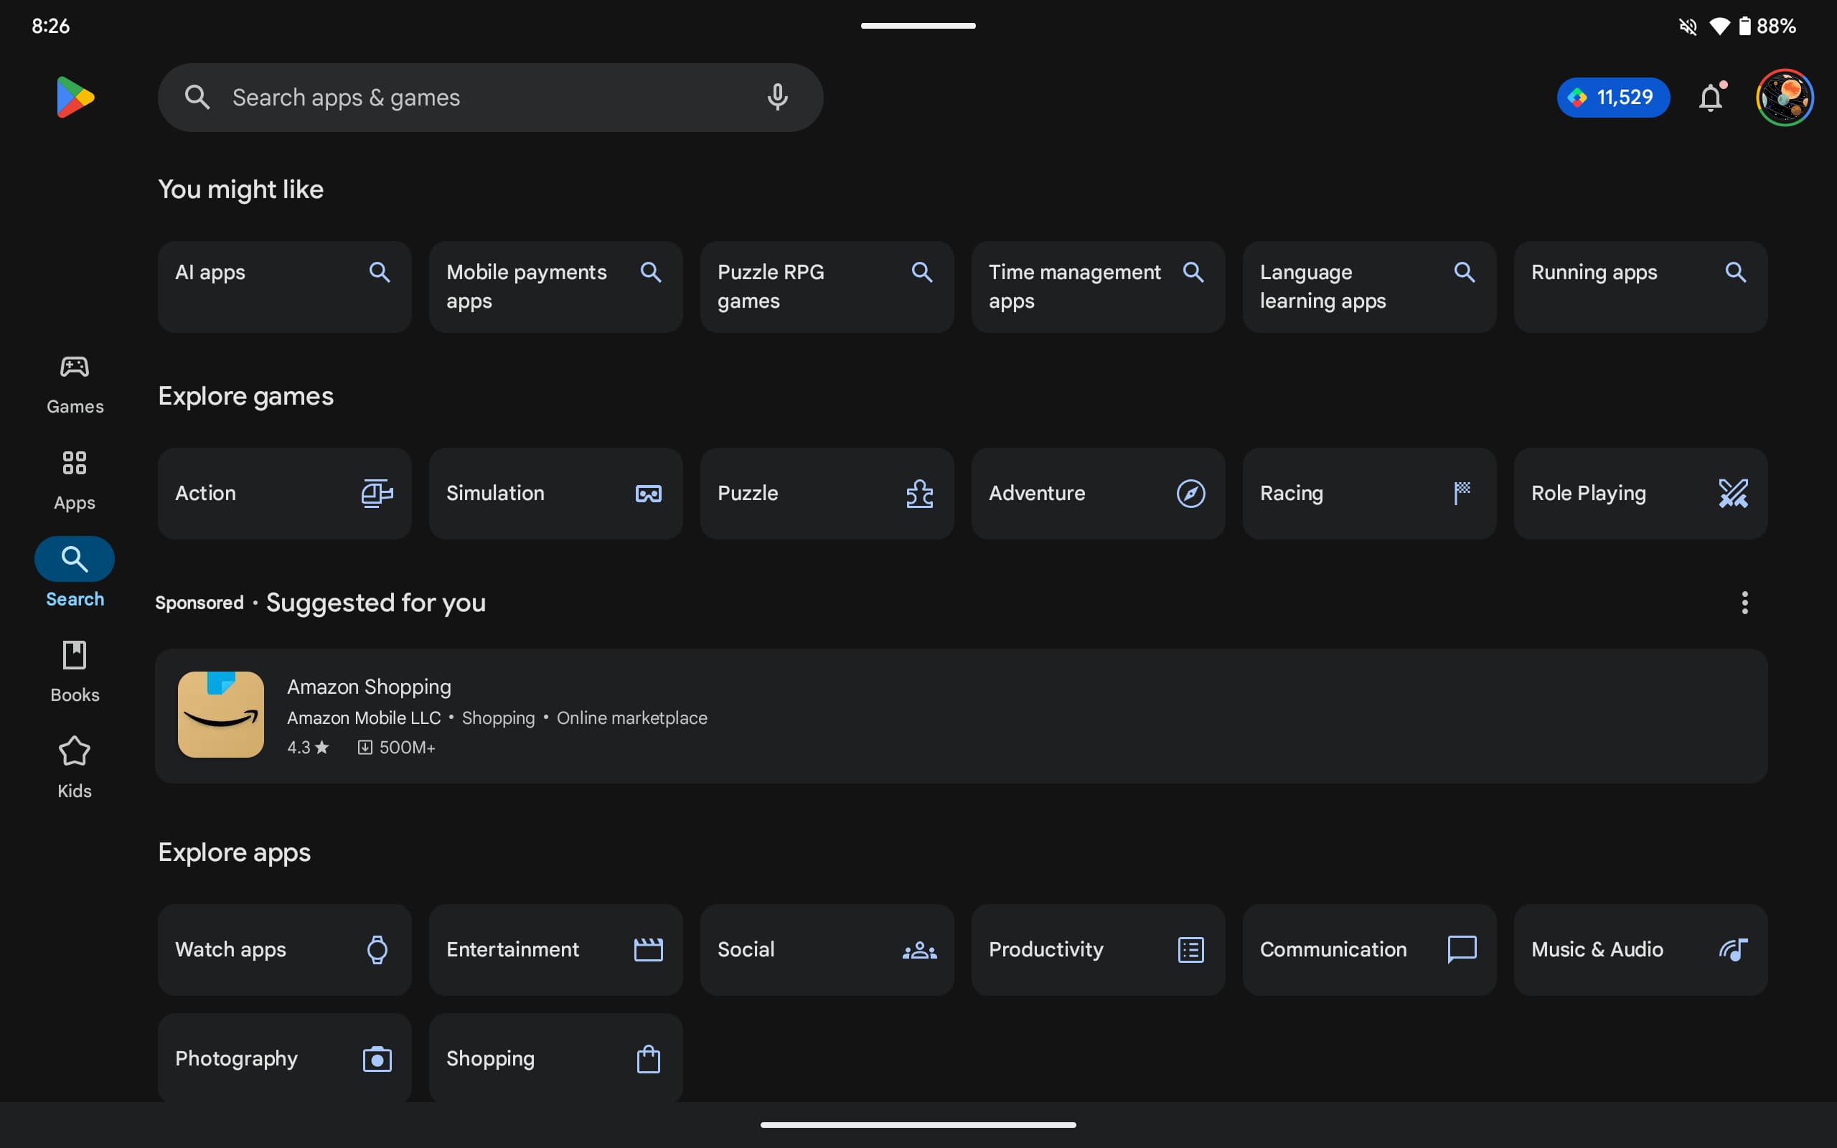Open the Amazon Shopping app listing
1837x1148 pixels.
[x=962, y=714]
